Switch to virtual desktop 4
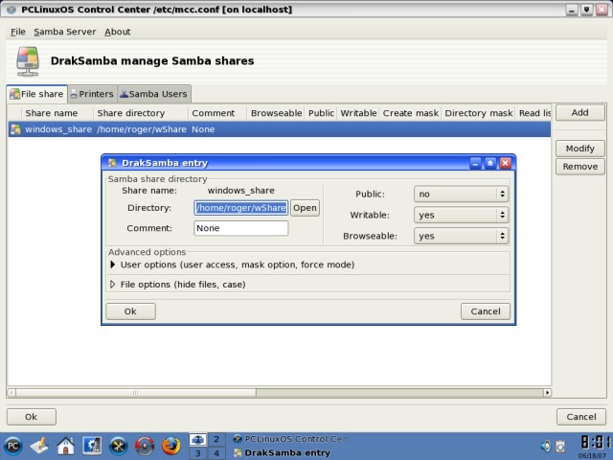This screenshot has width=613, height=460. 216,453
